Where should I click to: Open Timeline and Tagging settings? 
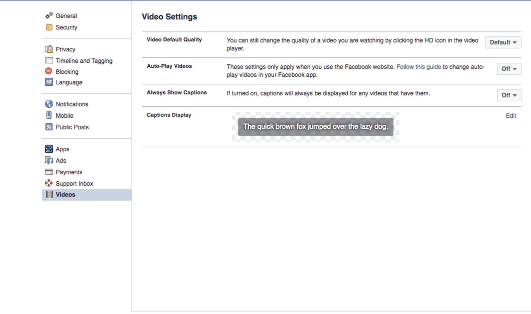tap(84, 61)
